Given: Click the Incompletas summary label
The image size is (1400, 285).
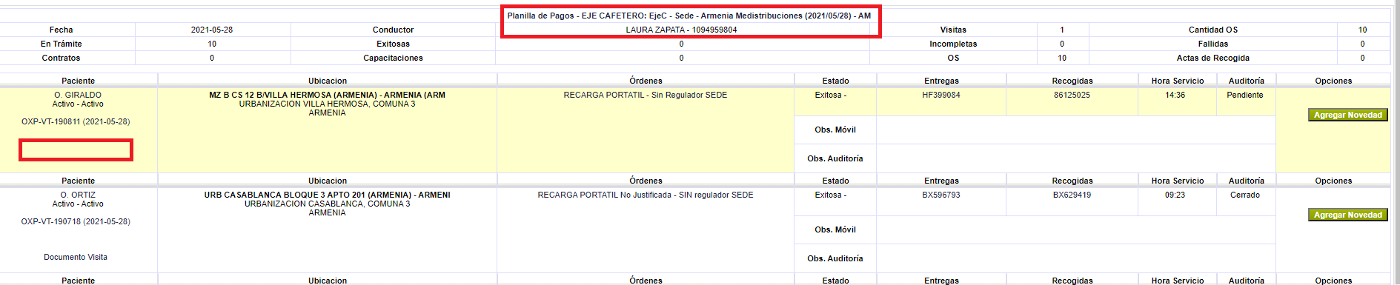Looking at the screenshot, I should point(953,44).
